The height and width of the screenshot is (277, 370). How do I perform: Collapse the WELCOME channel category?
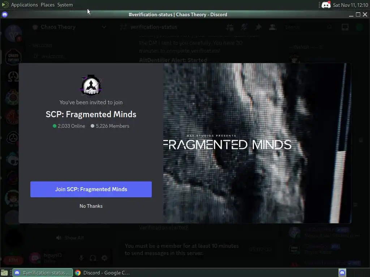43,46
